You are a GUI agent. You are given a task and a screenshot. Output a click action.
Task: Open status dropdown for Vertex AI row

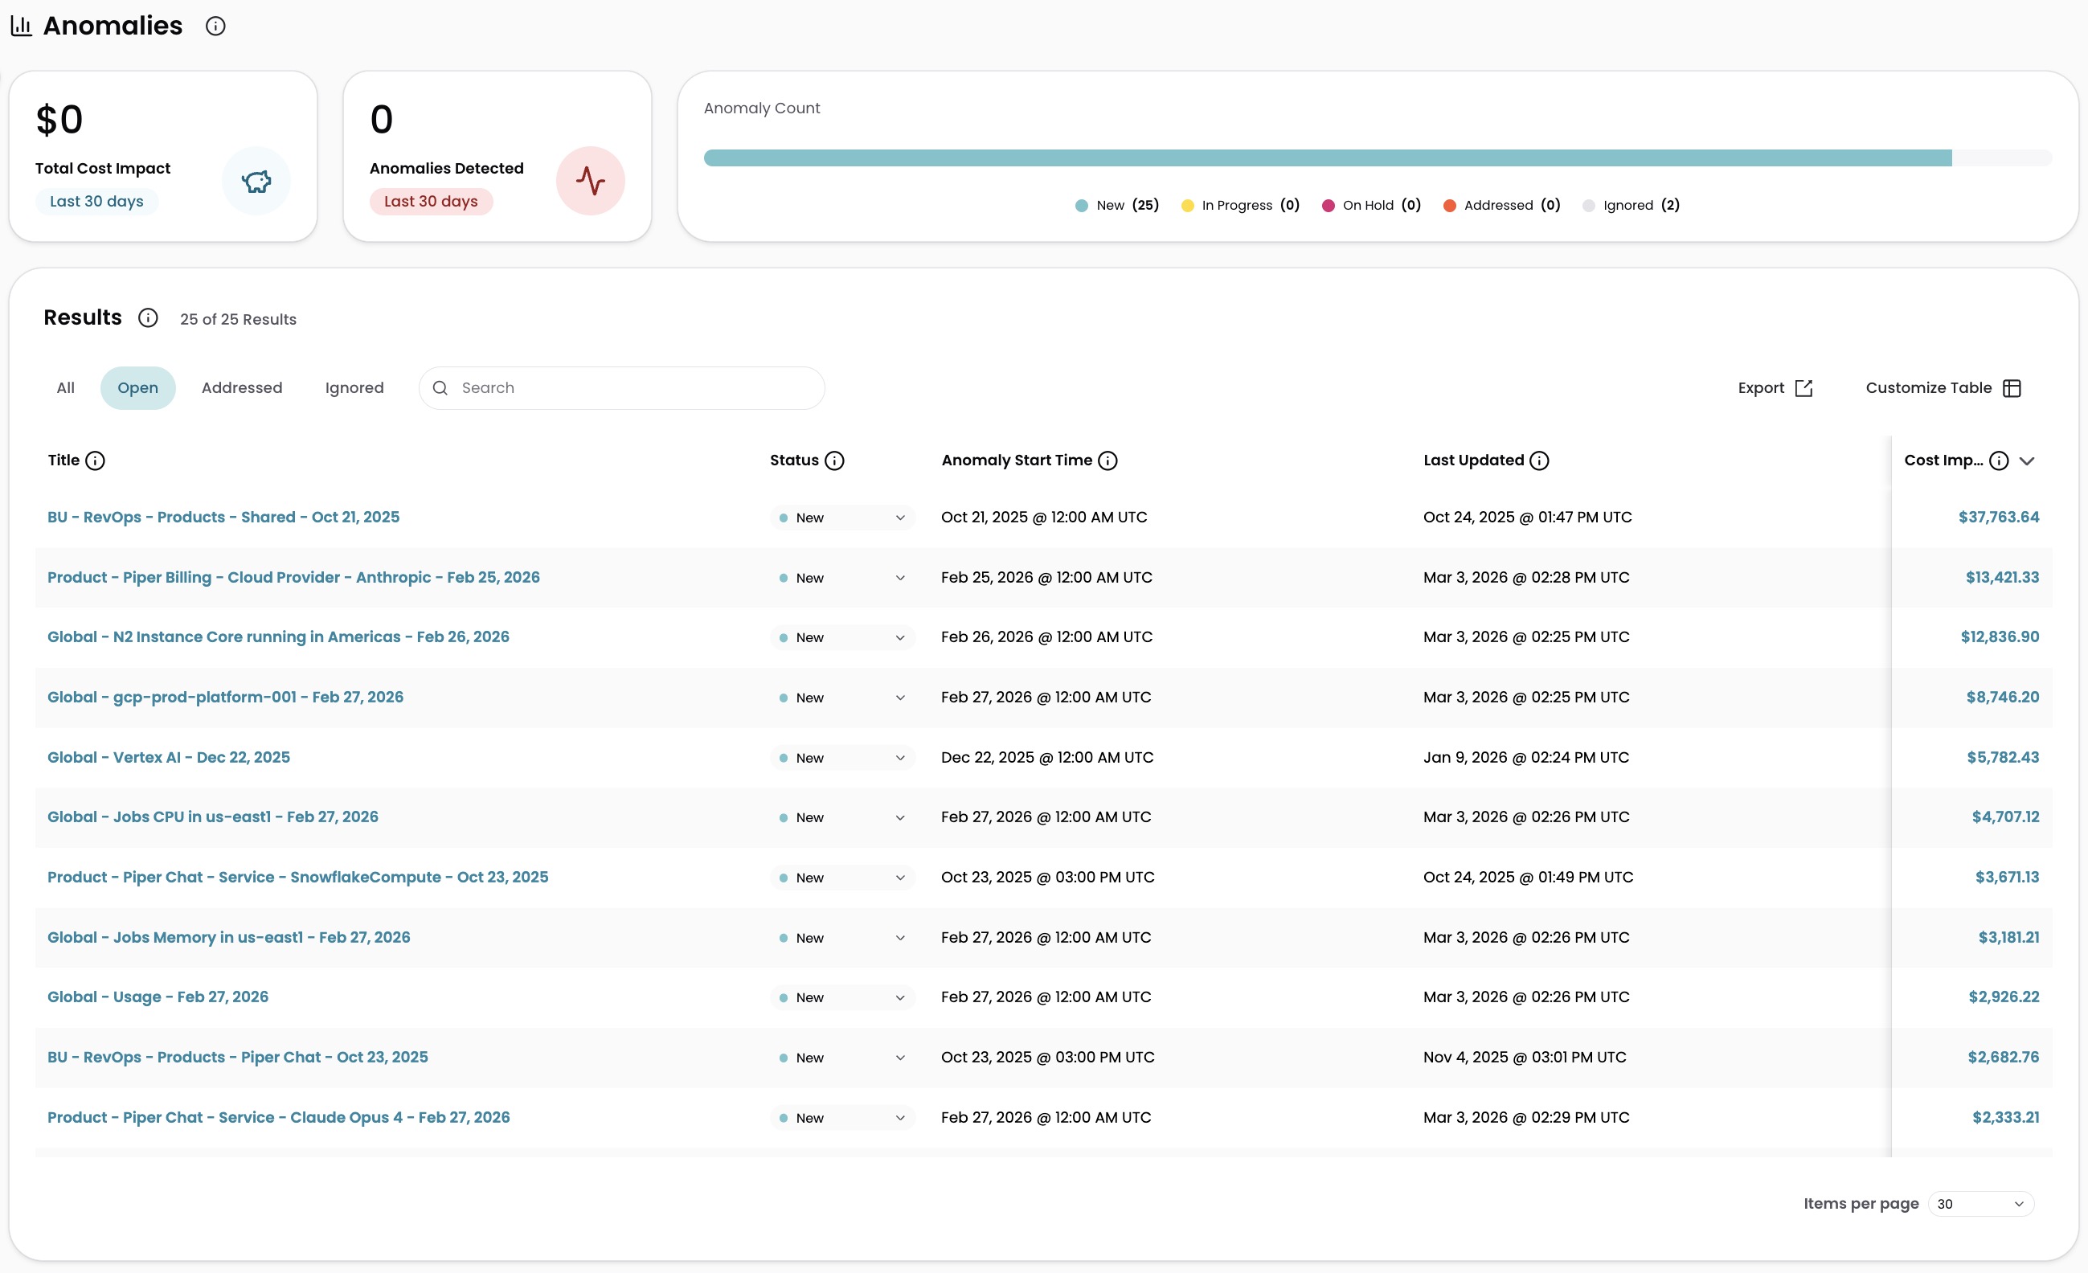842,758
